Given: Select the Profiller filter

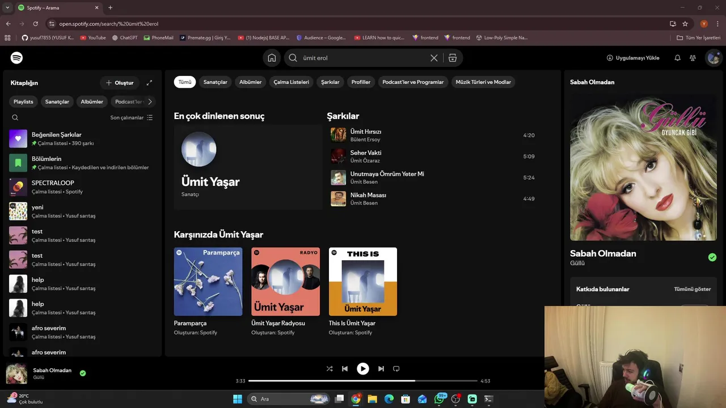Looking at the screenshot, I should tap(361, 82).
